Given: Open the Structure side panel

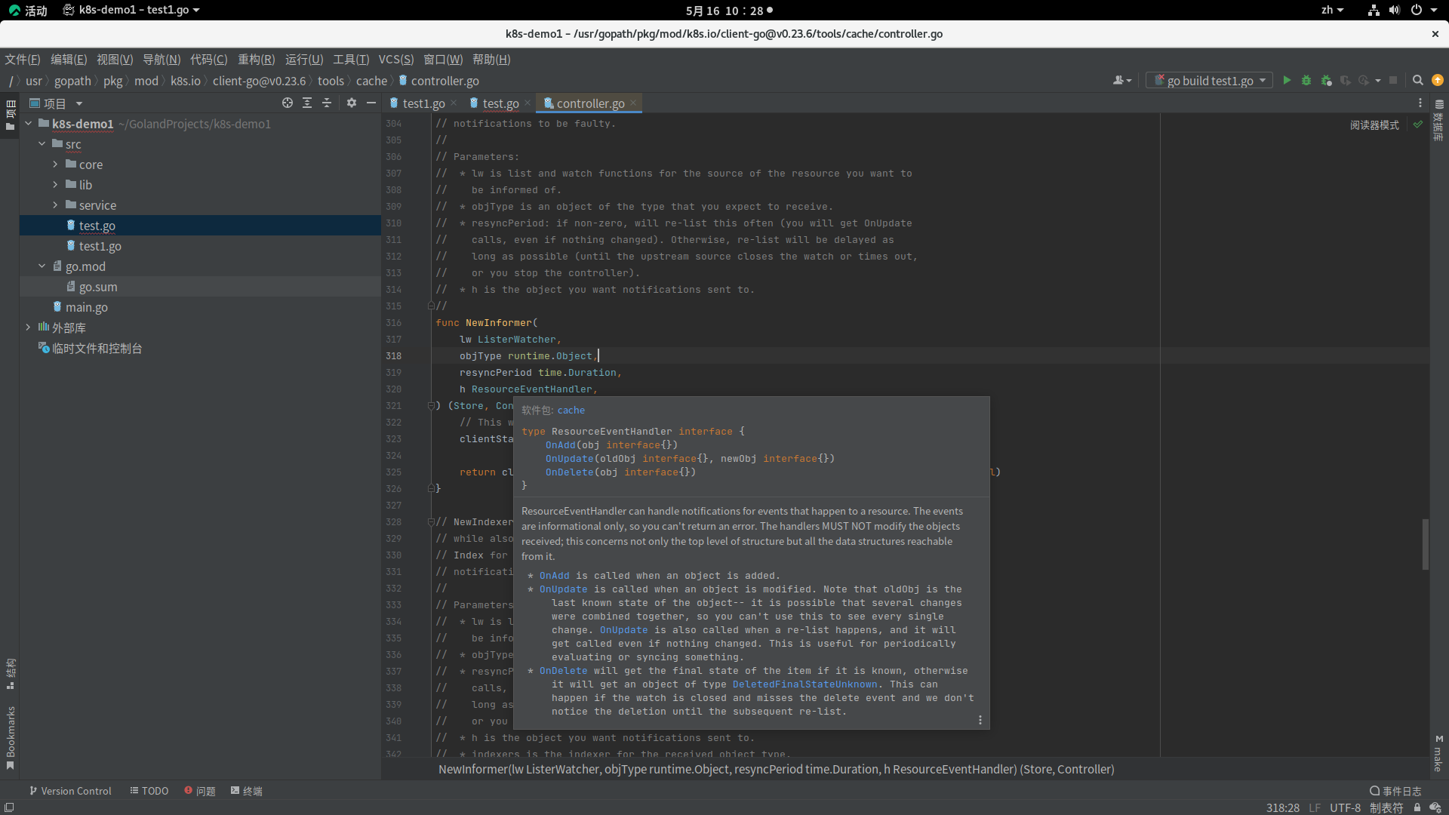Looking at the screenshot, I should tap(11, 674).
